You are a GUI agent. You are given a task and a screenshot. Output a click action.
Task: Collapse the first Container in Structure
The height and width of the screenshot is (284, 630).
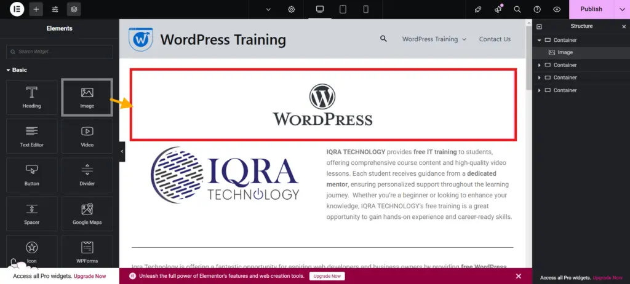point(539,40)
